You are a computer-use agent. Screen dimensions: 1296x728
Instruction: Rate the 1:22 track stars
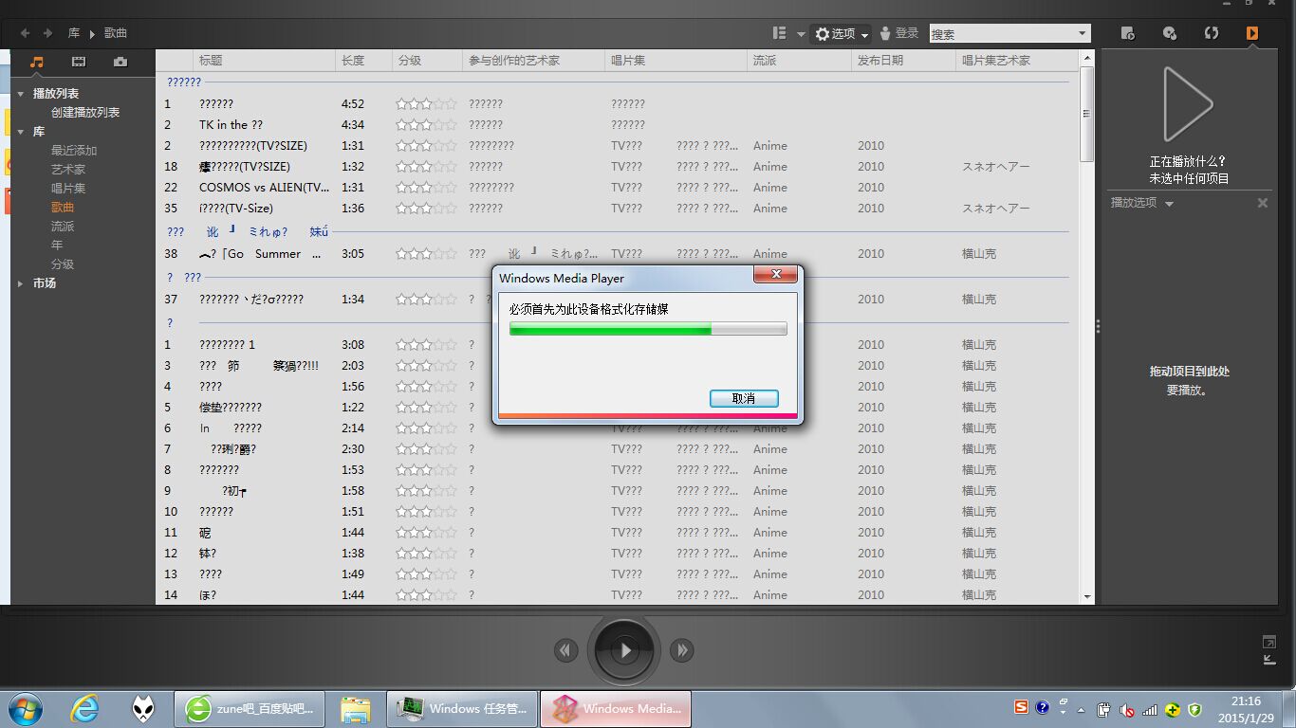pos(426,408)
